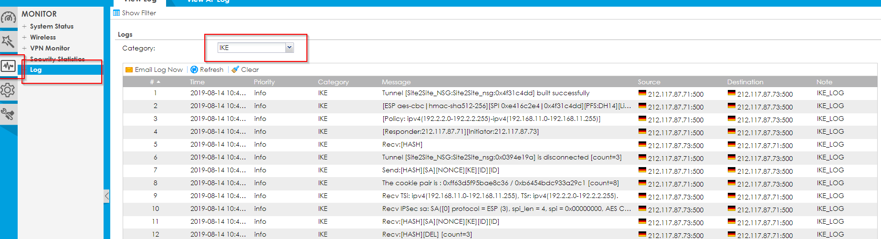Click the Show Filter icon

116,13
